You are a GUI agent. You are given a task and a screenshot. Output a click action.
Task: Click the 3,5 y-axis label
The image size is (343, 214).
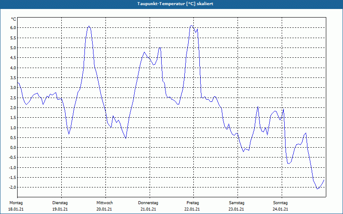[x=13, y=78]
